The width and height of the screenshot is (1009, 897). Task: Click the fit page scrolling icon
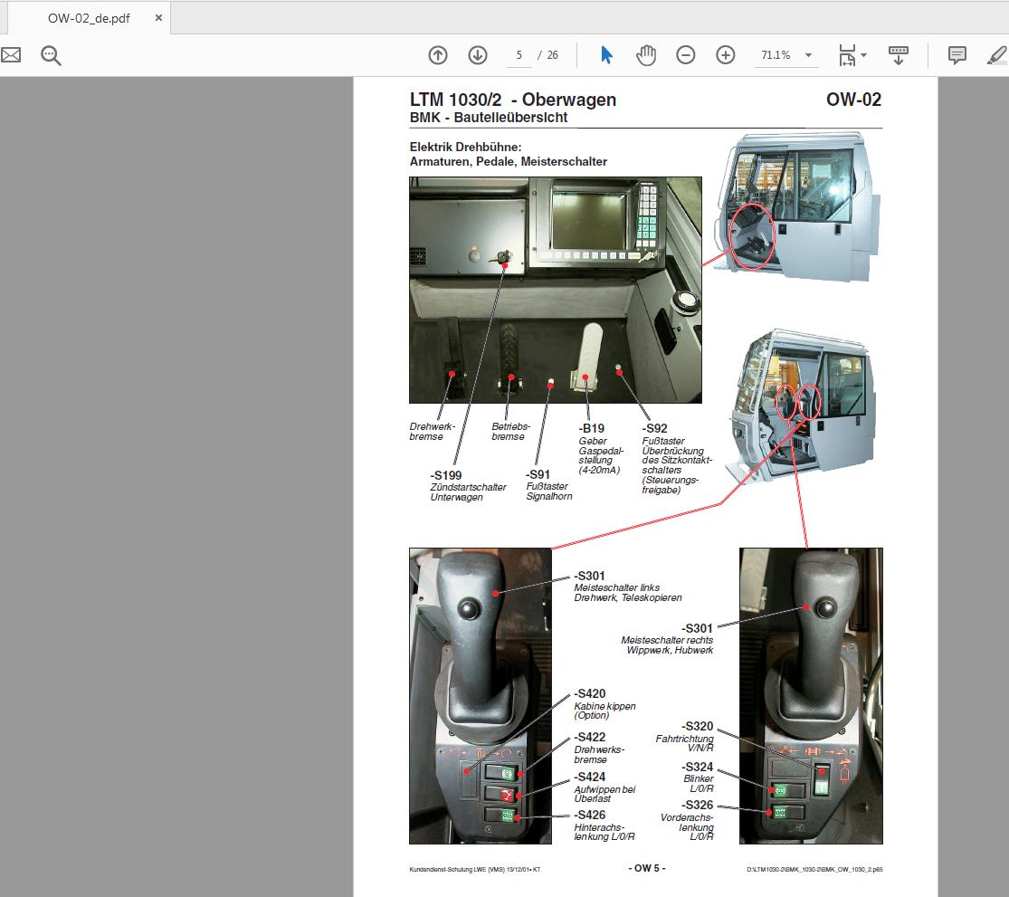pos(846,55)
